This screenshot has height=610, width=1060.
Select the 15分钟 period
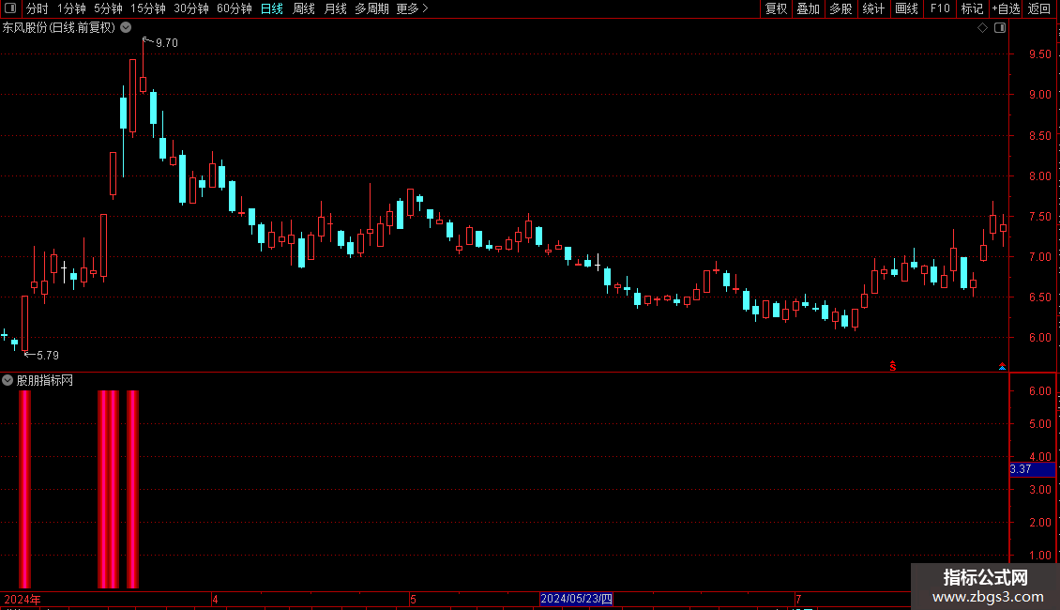[148, 8]
